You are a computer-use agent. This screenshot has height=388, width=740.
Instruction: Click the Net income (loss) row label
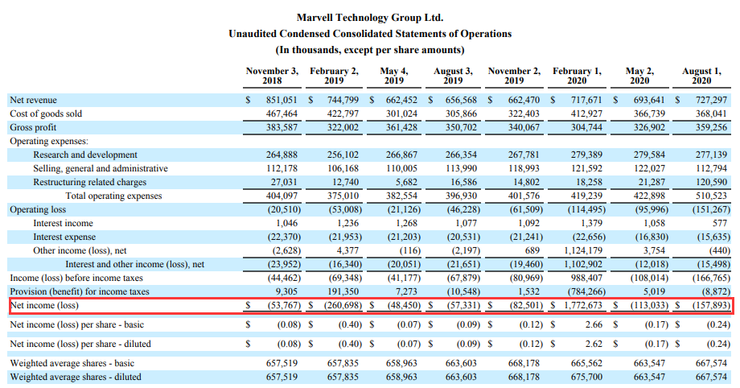coord(44,306)
